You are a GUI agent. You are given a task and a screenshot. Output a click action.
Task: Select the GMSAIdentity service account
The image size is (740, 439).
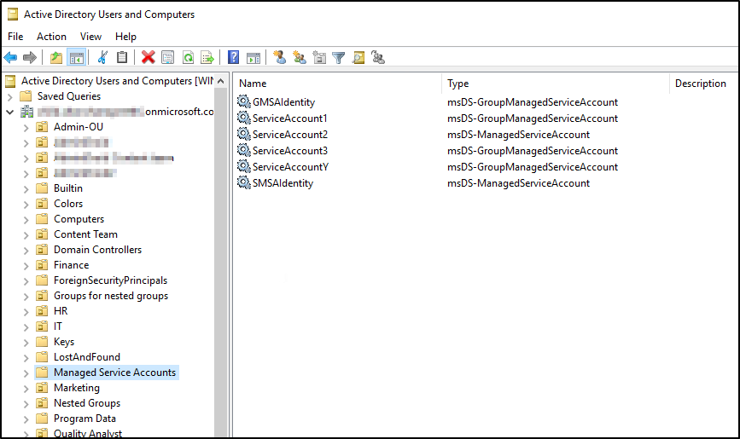click(x=283, y=102)
